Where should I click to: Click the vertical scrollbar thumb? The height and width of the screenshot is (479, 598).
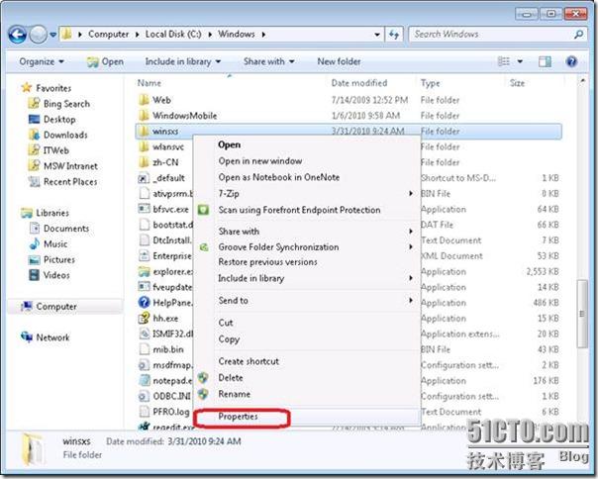point(581,314)
